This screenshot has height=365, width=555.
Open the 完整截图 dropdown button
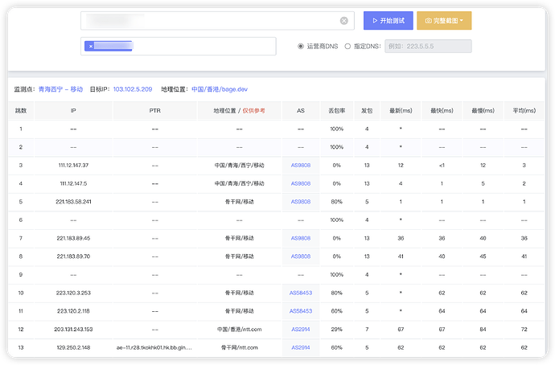tap(444, 21)
